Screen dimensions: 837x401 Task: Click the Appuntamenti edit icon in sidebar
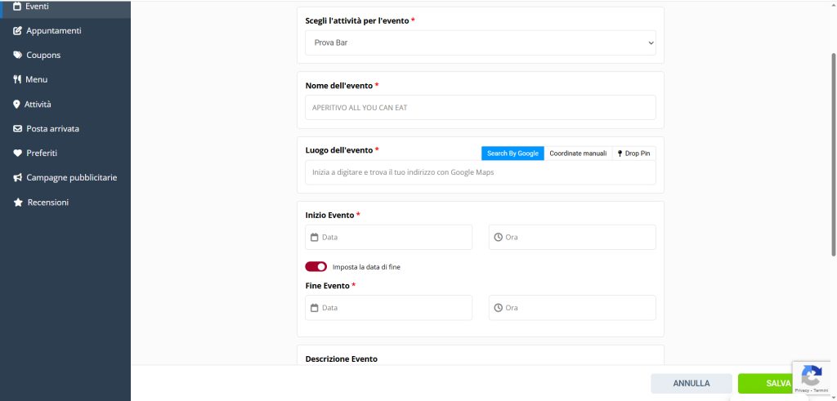(17, 31)
